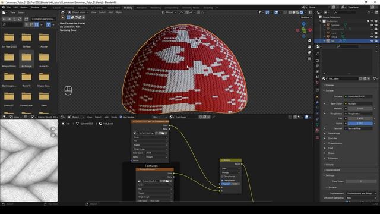Click the file browser path field
Screen dimensions: 380x214
click(x=43, y=18)
